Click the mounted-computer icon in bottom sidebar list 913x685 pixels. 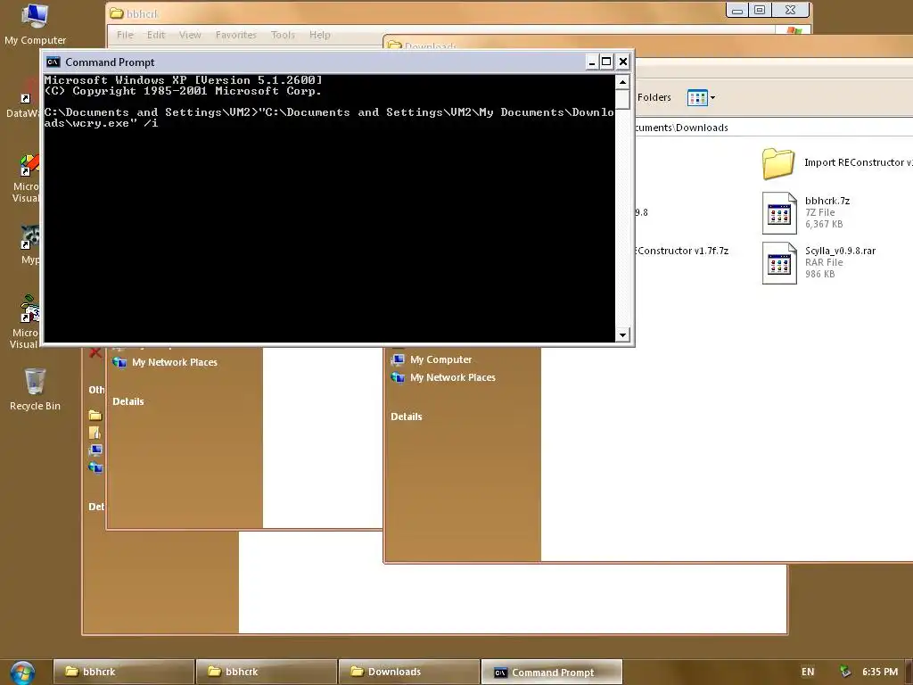pyautogui.click(x=95, y=450)
